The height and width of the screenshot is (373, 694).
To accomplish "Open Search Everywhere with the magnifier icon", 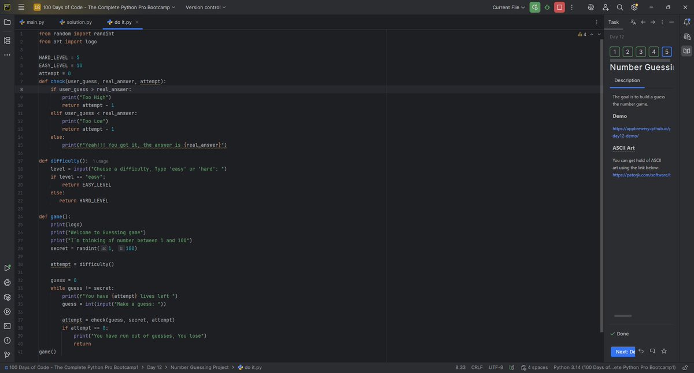I will (619, 8).
